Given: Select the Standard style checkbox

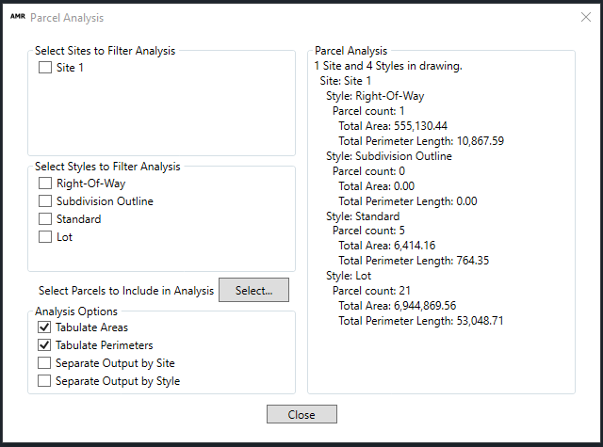Looking at the screenshot, I should 45,219.
